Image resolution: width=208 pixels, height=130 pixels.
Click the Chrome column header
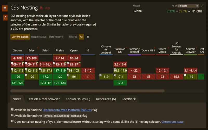click(x=17, y=50)
